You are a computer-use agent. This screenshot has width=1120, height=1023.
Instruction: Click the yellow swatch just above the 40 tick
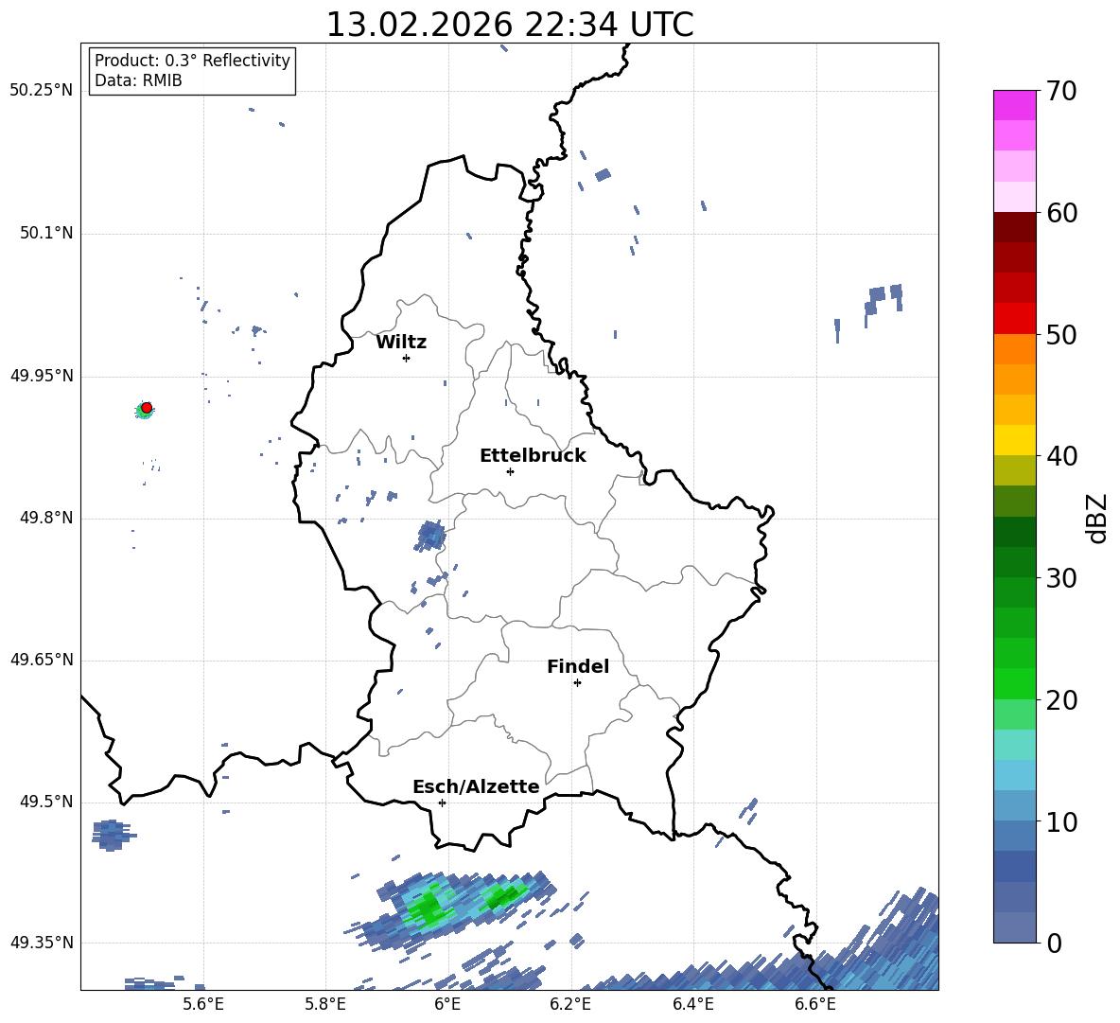coord(1014,440)
